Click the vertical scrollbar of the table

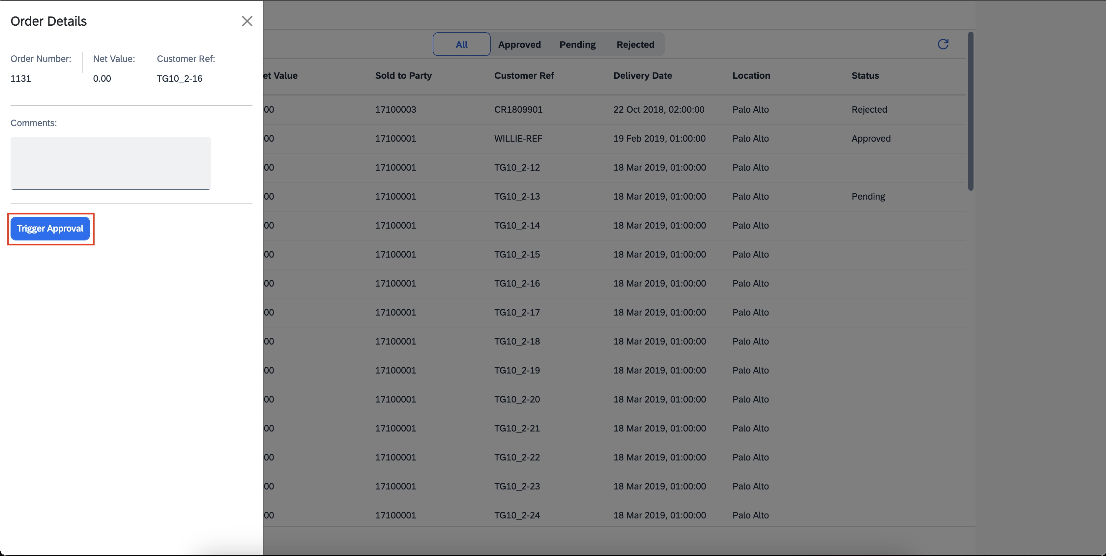click(x=970, y=112)
